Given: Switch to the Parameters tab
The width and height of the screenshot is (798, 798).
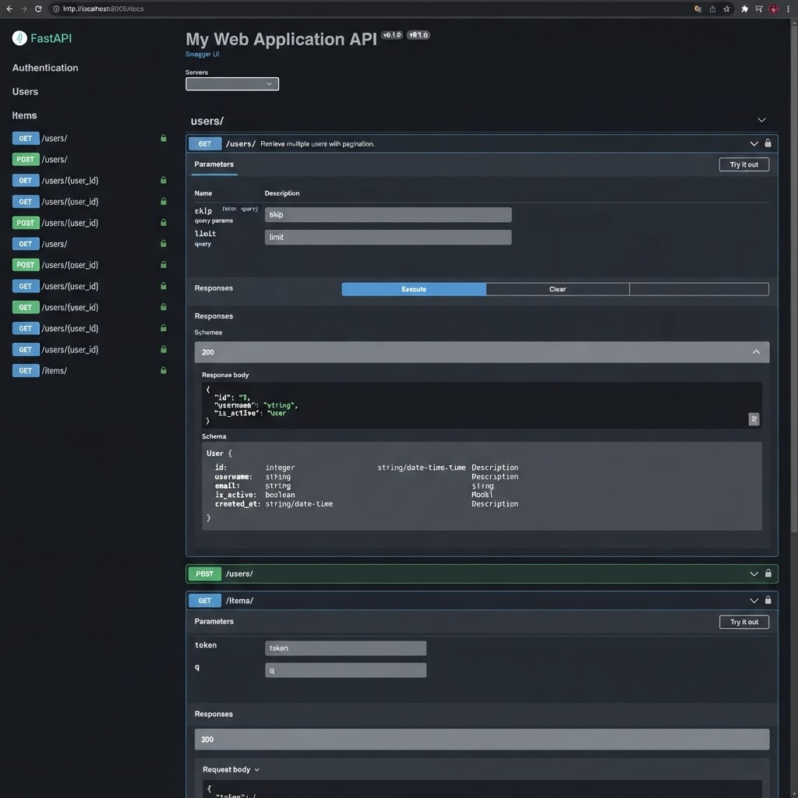Looking at the screenshot, I should click(x=214, y=164).
